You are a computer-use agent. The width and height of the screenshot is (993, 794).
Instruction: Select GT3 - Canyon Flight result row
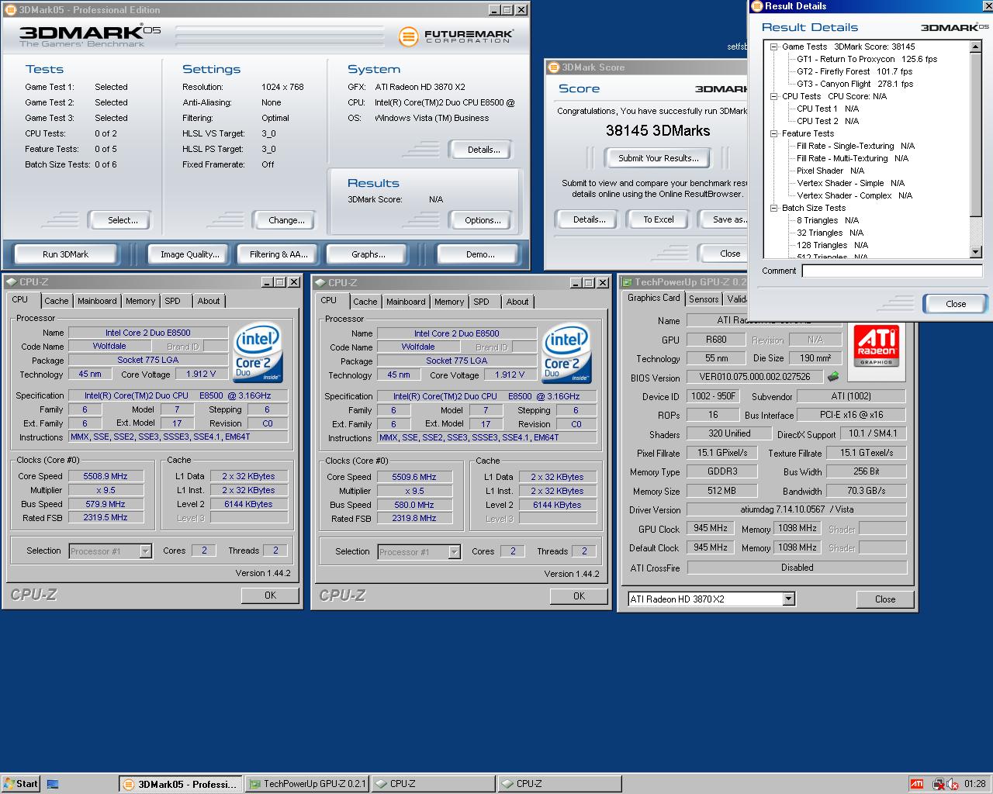click(x=855, y=84)
